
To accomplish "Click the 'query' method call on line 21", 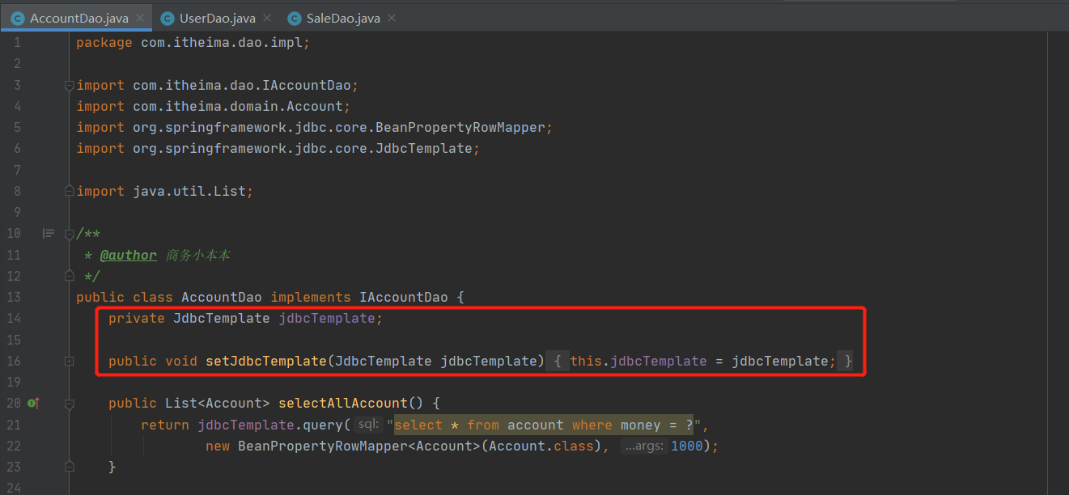I will pos(323,425).
